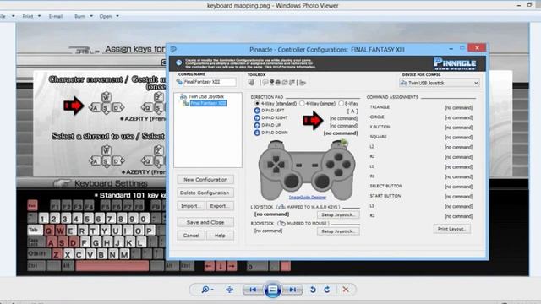Click the Pinnacle Game Profiler logo

click(x=455, y=64)
